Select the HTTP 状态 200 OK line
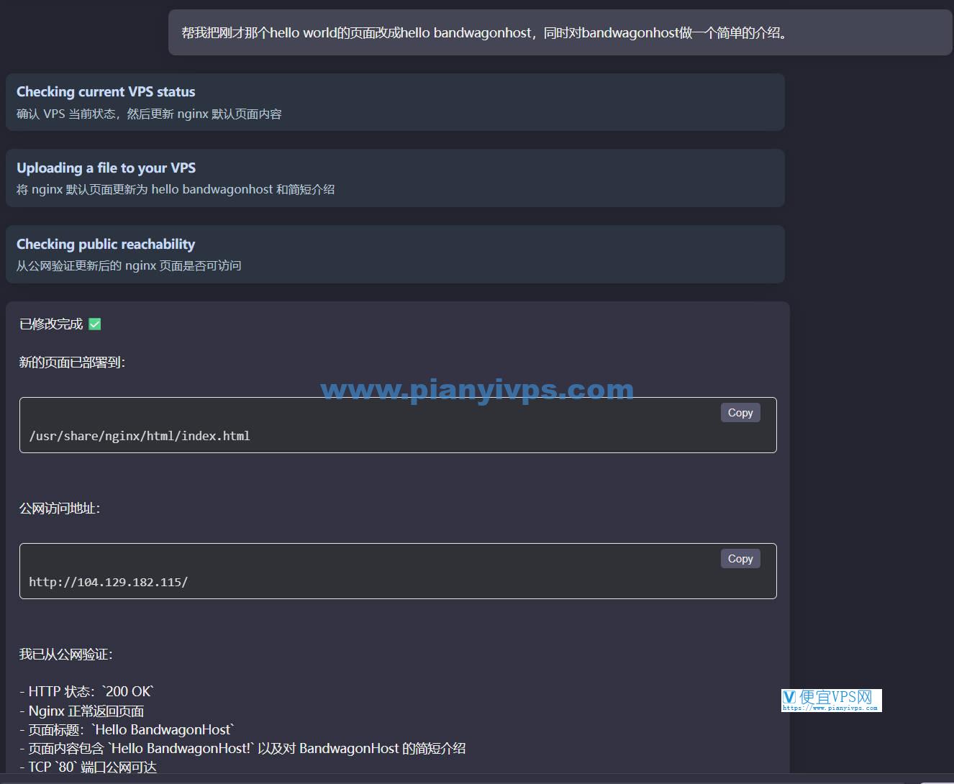This screenshot has height=784, width=954. pos(87,692)
